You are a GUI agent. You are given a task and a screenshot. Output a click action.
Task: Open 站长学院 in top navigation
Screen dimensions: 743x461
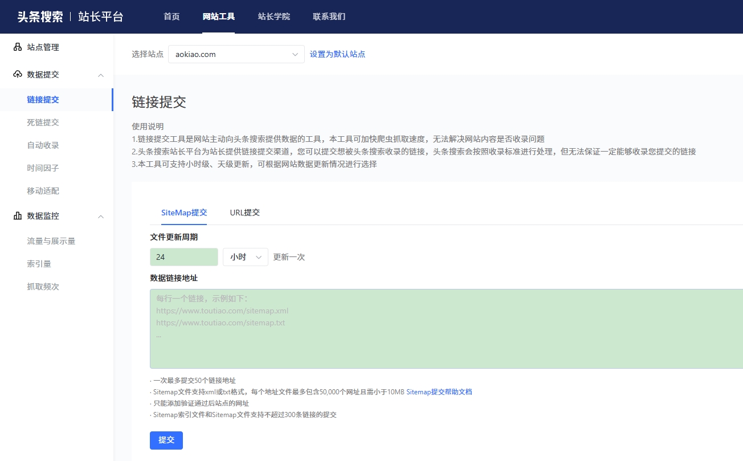(x=273, y=17)
